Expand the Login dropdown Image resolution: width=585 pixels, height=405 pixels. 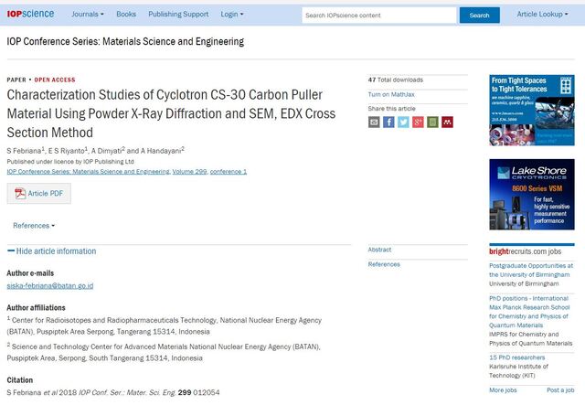pyautogui.click(x=232, y=15)
